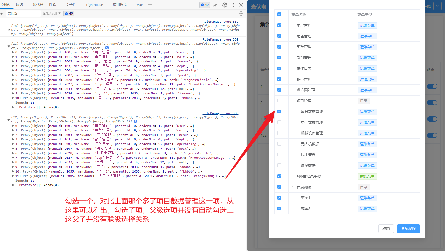Screen dimensions: 445x251
Task: Switch to the 网络 tab
Action: pyautogui.click(x=20, y=5)
